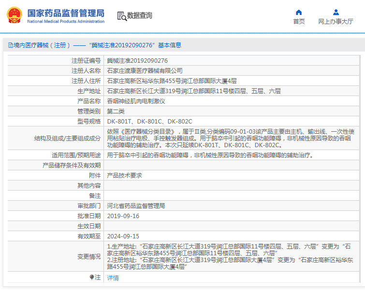Open 网上办事大厅 text link
This screenshot has height=290, width=365.
336,22
